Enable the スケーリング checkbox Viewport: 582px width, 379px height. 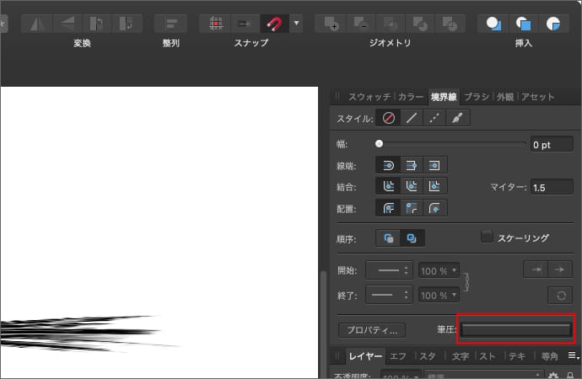point(487,238)
